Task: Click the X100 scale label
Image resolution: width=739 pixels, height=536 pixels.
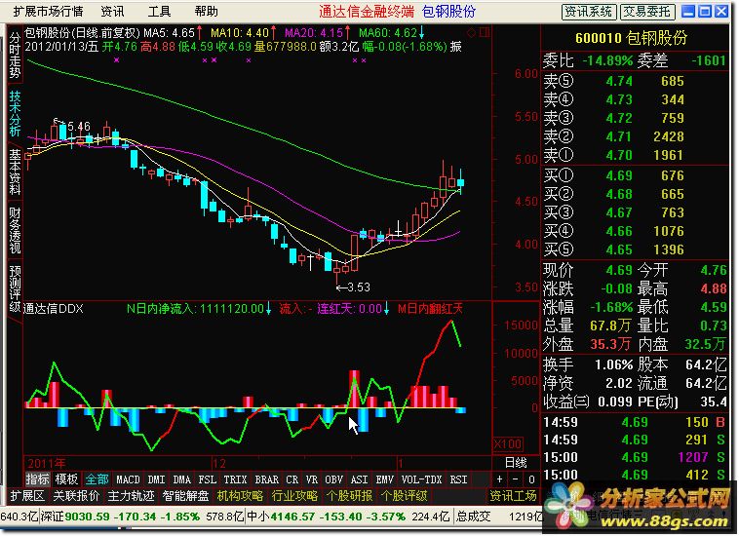Action: [508, 443]
